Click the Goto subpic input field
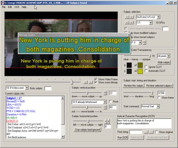The height and width of the screenshot is (148, 178). pos(48,88)
